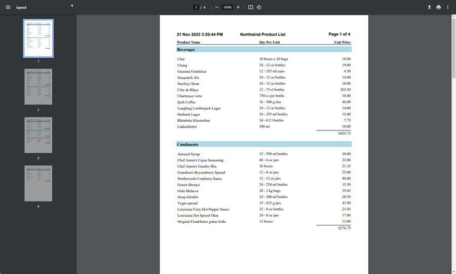Click the 'Qty Per Unit' column header
The image size is (456, 274).
click(x=270, y=42)
